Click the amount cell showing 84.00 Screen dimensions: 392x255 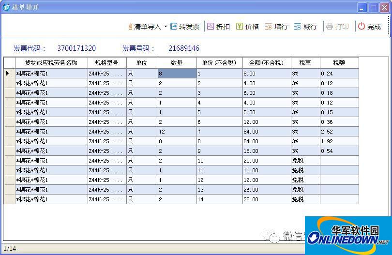point(266,132)
